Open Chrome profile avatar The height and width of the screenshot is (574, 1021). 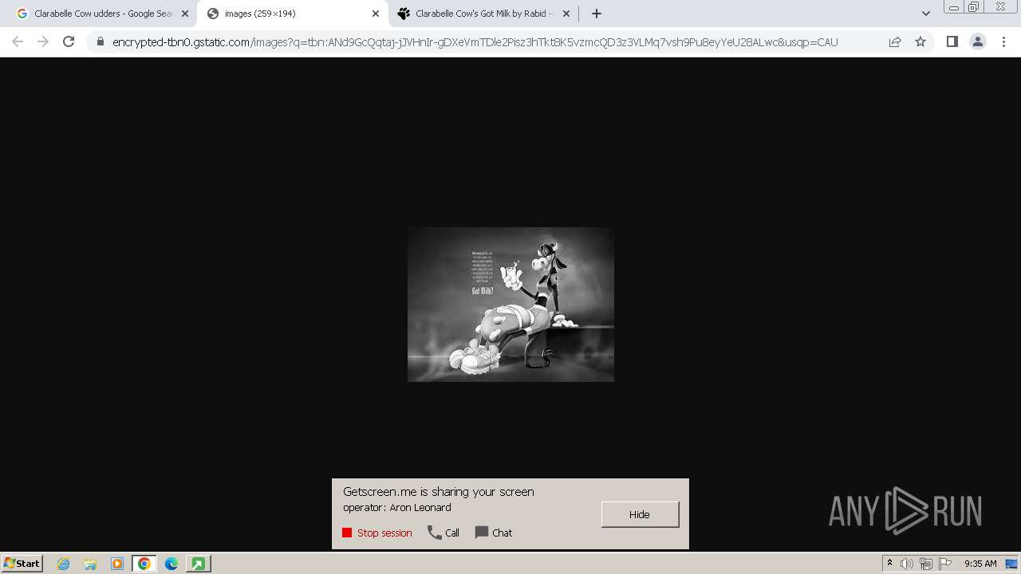(978, 41)
